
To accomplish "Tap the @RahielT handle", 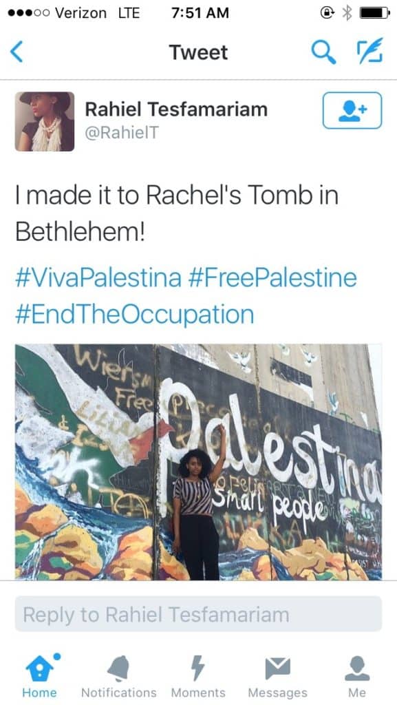I will [122, 133].
